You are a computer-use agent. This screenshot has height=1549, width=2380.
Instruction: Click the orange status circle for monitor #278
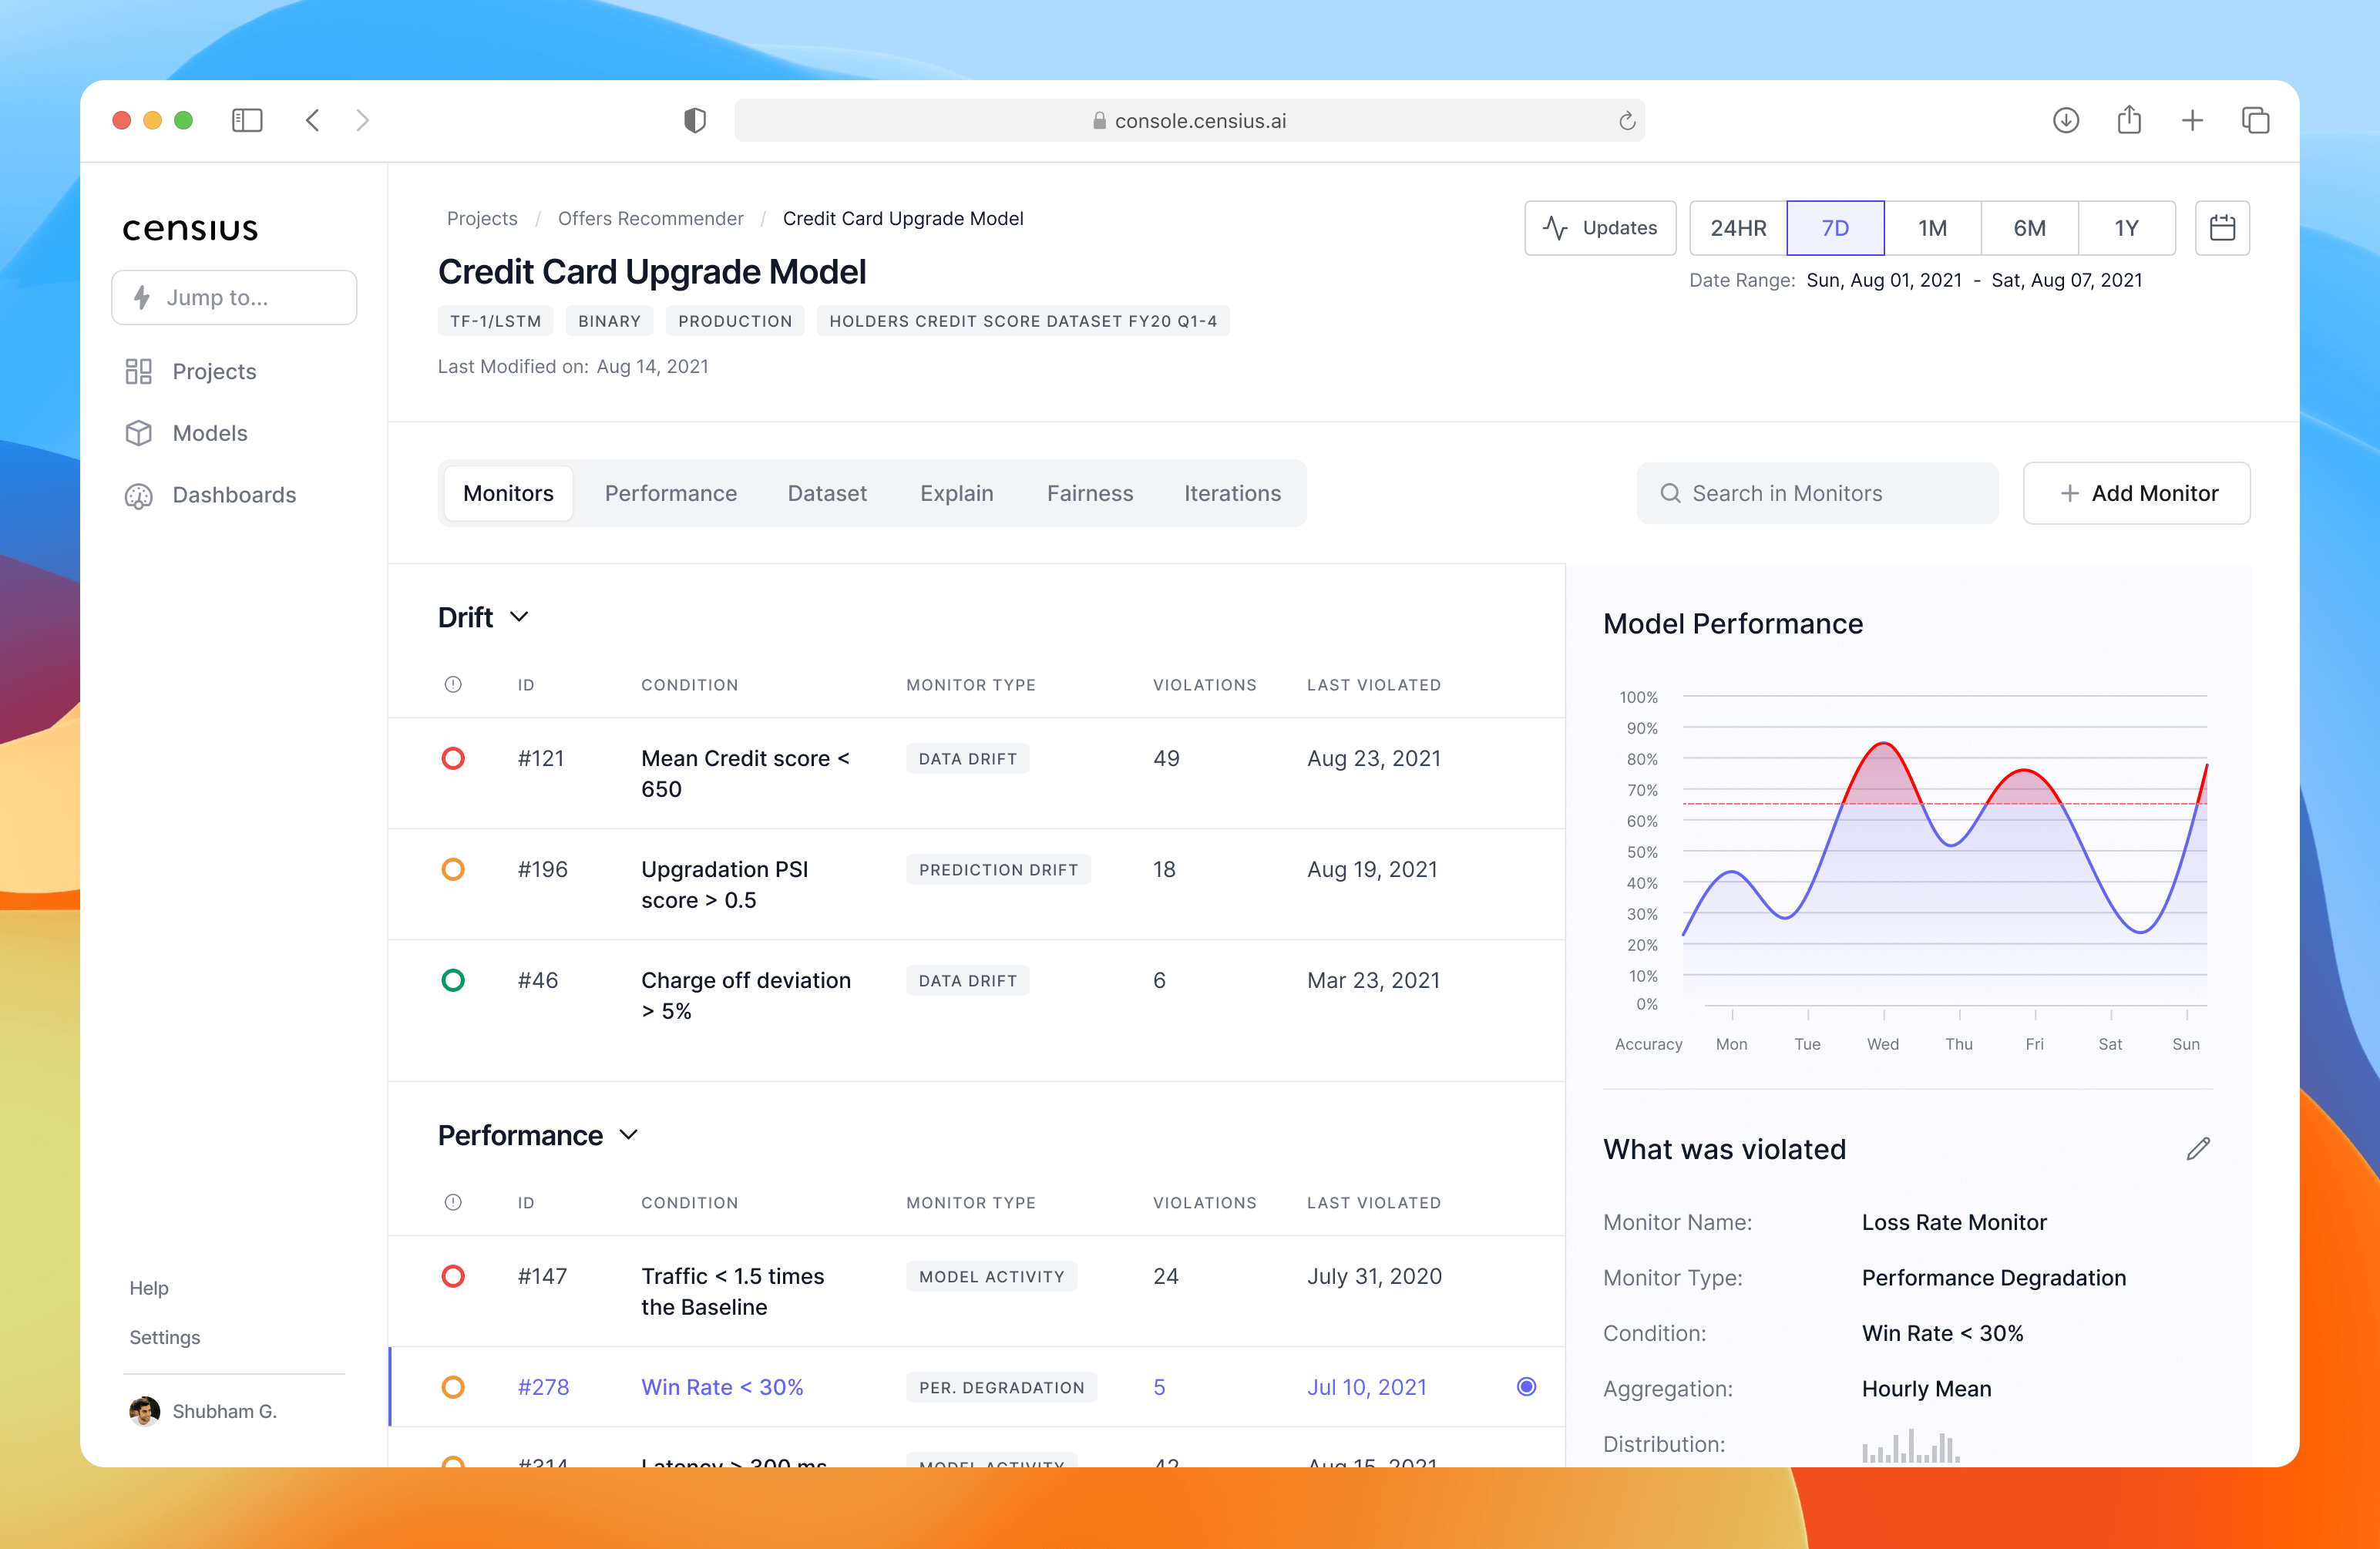coord(453,1387)
